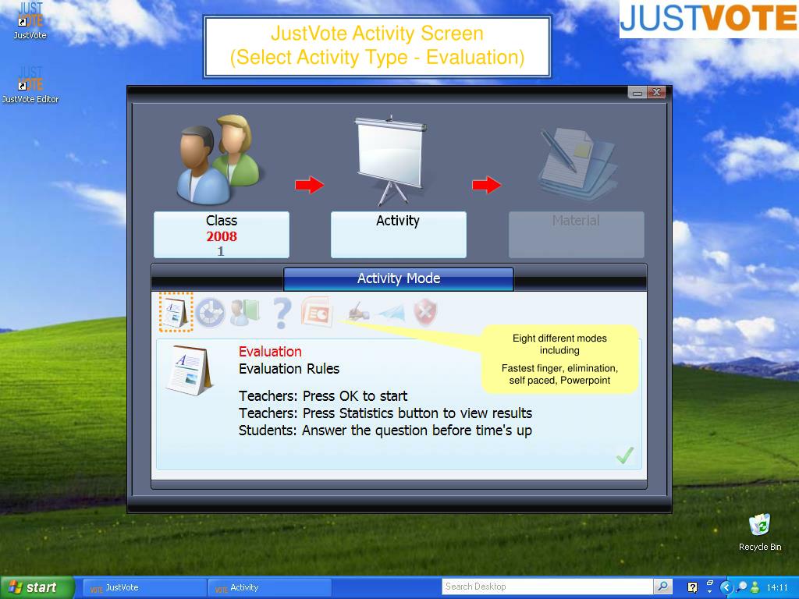Confirm with the green checkmark
The width and height of the screenshot is (799, 599).
point(625,455)
